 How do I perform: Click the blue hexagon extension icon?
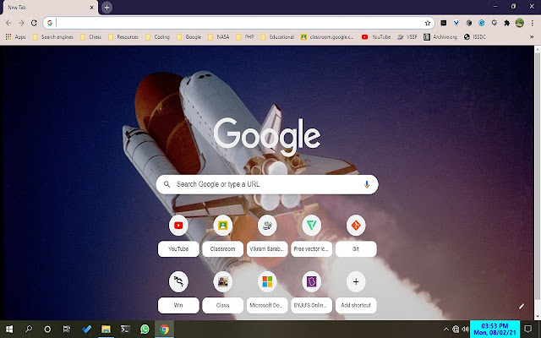click(x=482, y=23)
